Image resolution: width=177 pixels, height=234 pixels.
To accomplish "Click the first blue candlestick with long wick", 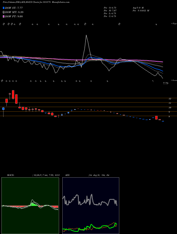I will 3,109.
